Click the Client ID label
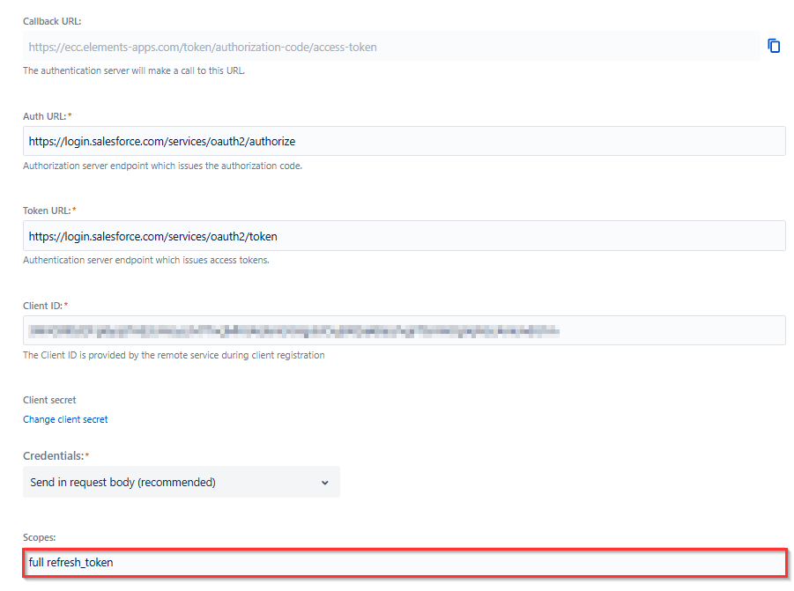 [45, 306]
